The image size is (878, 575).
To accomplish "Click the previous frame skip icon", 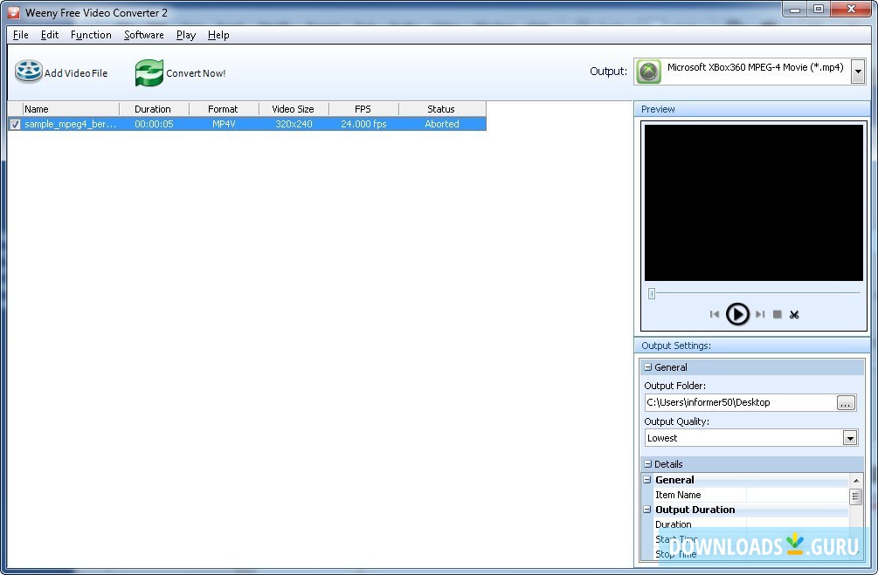I will point(715,314).
